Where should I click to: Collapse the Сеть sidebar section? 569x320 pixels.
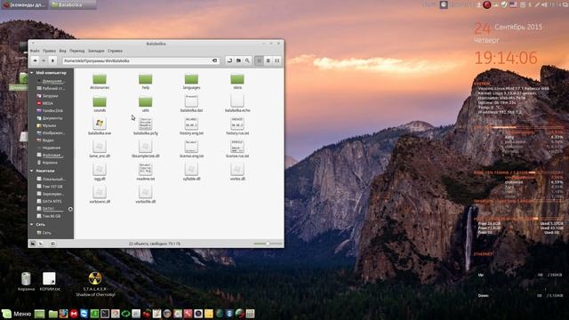click(x=32, y=225)
